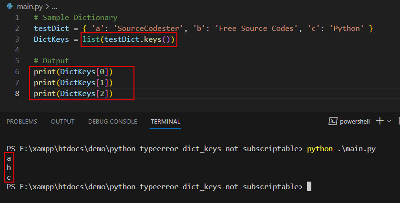
Task: Click the 'SourceCodester' string value
Action: tap(148, 28)
